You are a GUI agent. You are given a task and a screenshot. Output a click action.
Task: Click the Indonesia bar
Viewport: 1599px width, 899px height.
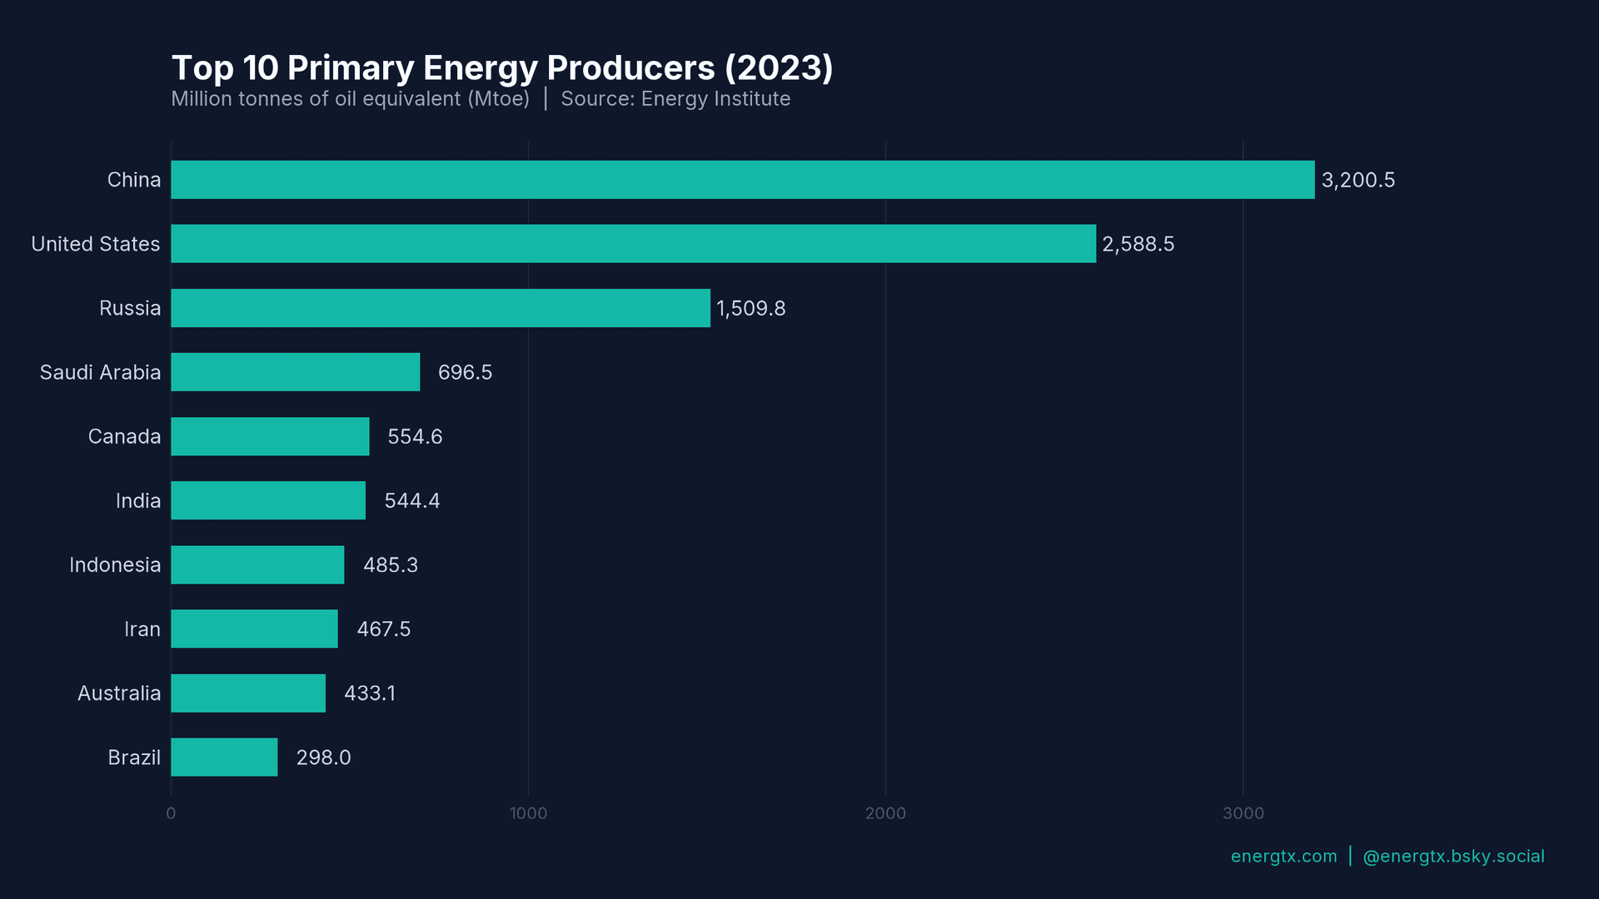click(x=258, y=564)
